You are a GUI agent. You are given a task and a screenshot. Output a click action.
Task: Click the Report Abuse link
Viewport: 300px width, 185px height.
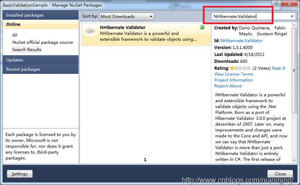(228, 86)
